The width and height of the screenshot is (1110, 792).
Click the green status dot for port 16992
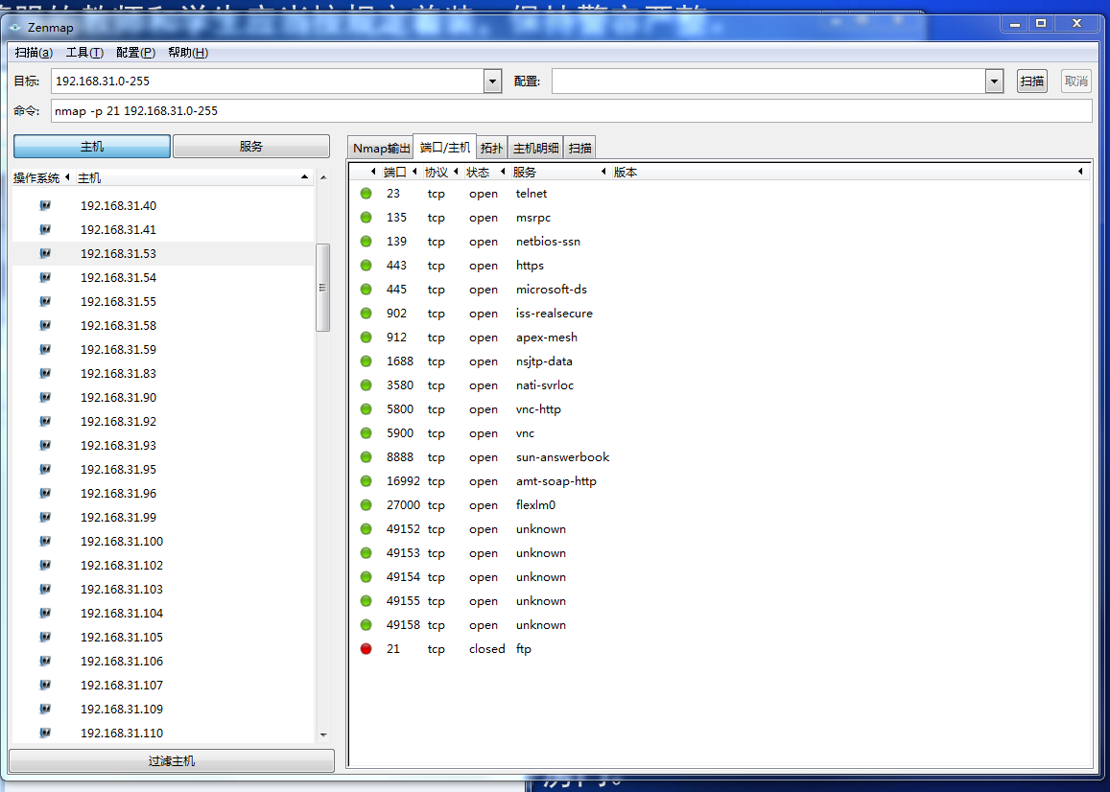point(366,481)
